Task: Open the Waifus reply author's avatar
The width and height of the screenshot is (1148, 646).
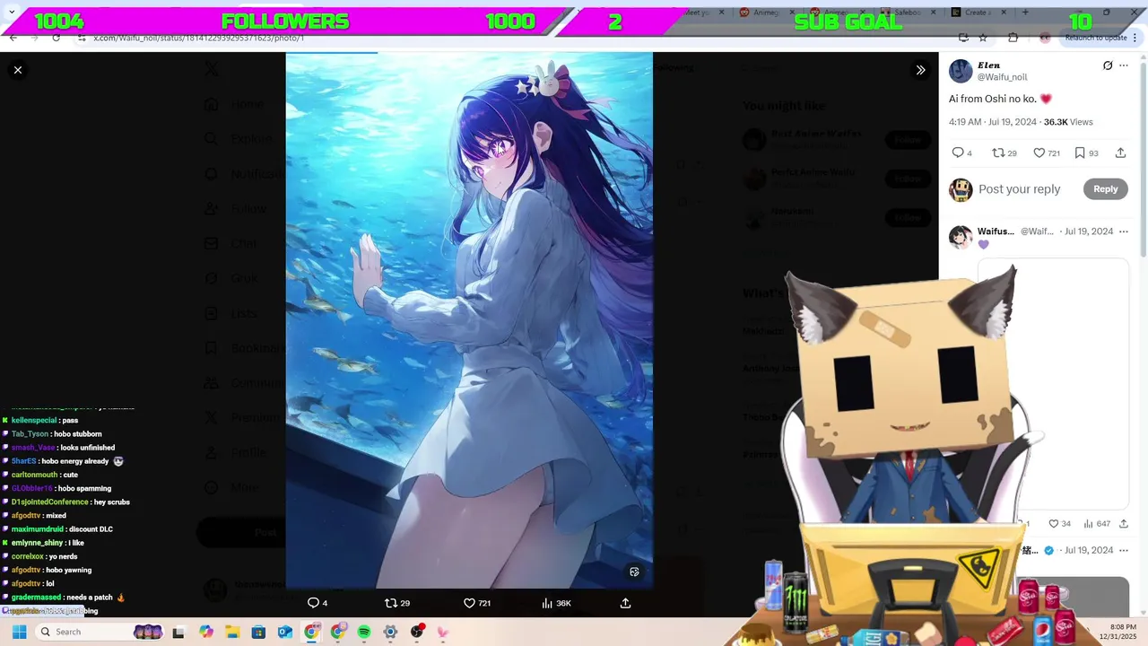Action: pos(961,237)
